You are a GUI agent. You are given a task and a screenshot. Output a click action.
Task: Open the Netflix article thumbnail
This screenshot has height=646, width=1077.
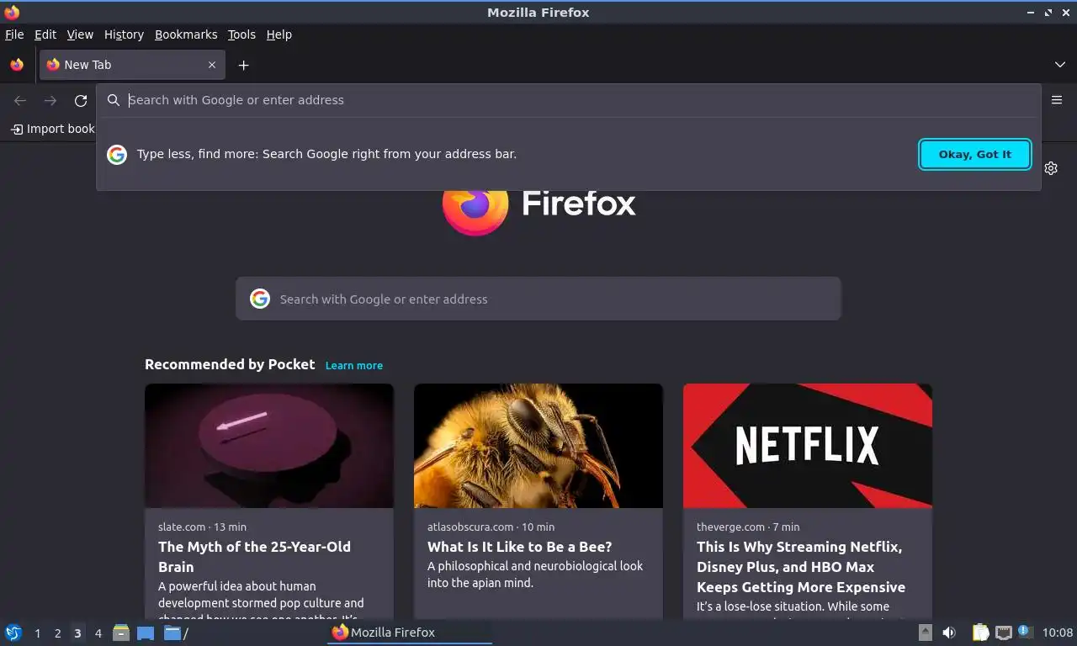[x=808, y=446]
